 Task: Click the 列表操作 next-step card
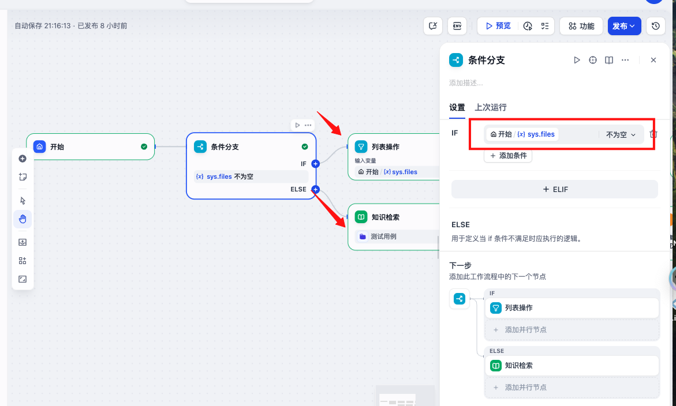(572, 308)
